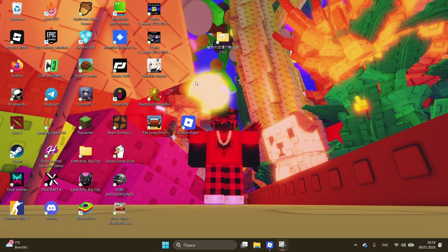Image resolution: width=448 pixels, height=252 pixels.
Task: Click the Поиск taskbar search box
Action: pos(205,245)
